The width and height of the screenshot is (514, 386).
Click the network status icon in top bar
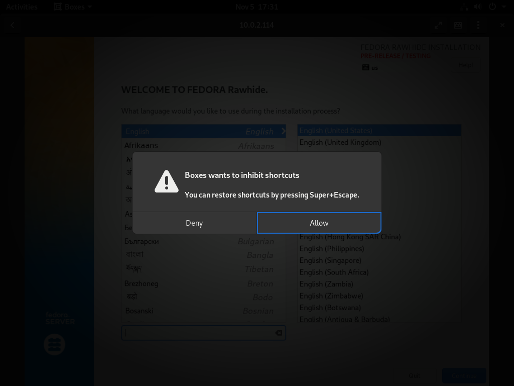[x=464, y=7]
